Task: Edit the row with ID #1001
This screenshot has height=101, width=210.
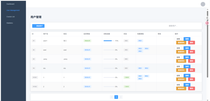Action: (187, 76)
